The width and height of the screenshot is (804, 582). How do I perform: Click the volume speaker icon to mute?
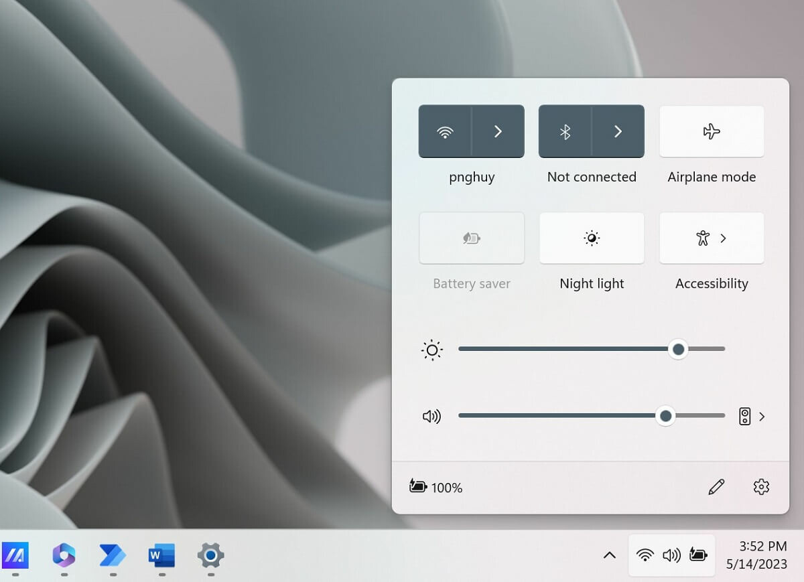tap(431, 416)
